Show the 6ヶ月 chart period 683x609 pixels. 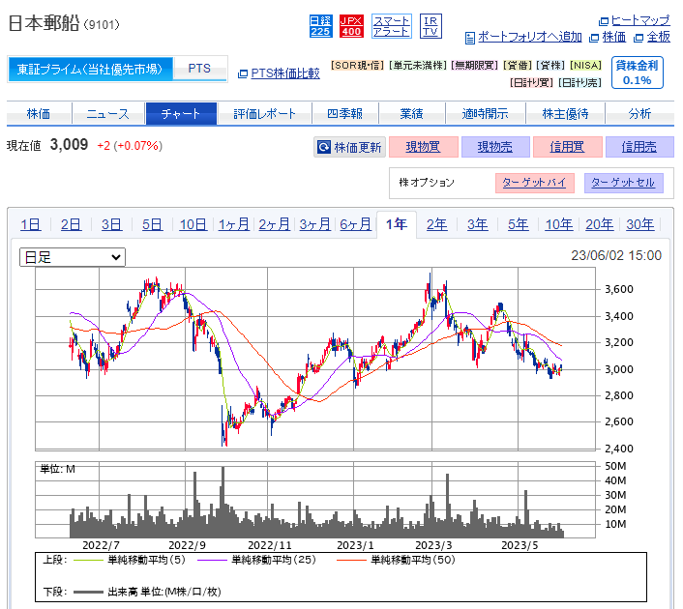355,224
